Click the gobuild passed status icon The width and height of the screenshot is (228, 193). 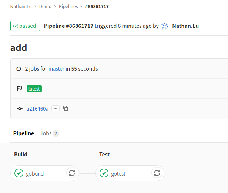click(19, 173)
